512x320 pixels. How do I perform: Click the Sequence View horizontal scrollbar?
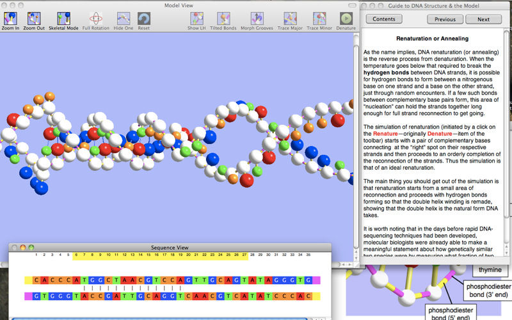[160, 319]
